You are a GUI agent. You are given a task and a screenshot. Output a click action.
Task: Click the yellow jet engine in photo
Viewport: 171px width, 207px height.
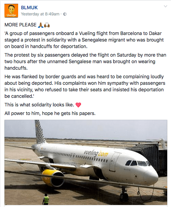(x=53, y=178)
